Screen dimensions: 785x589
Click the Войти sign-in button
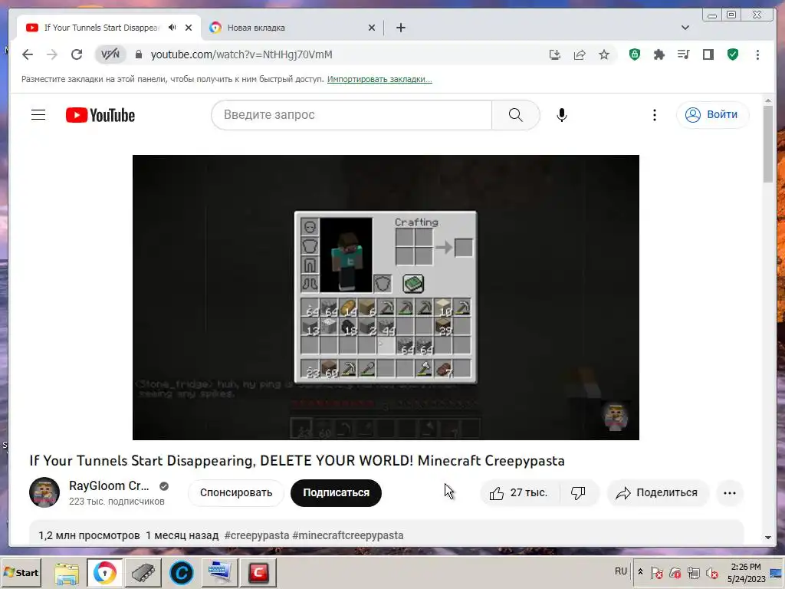tap(712, 115)
